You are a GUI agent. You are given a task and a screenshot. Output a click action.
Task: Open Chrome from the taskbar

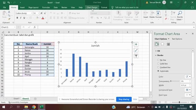pos(34,107)
